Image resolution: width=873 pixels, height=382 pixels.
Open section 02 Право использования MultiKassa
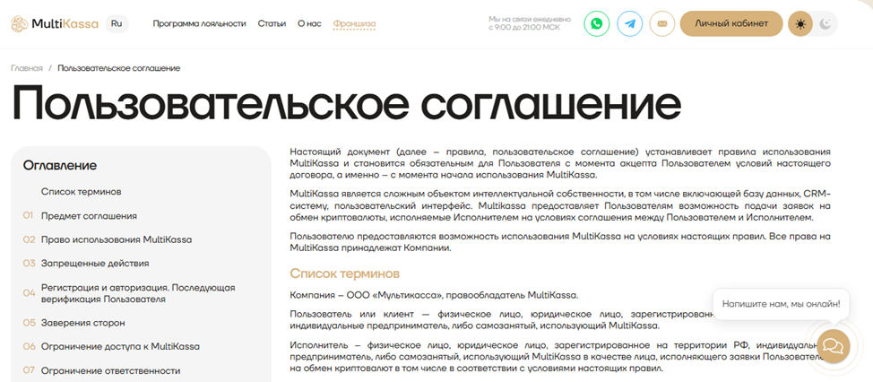click(x=116, y=239)
